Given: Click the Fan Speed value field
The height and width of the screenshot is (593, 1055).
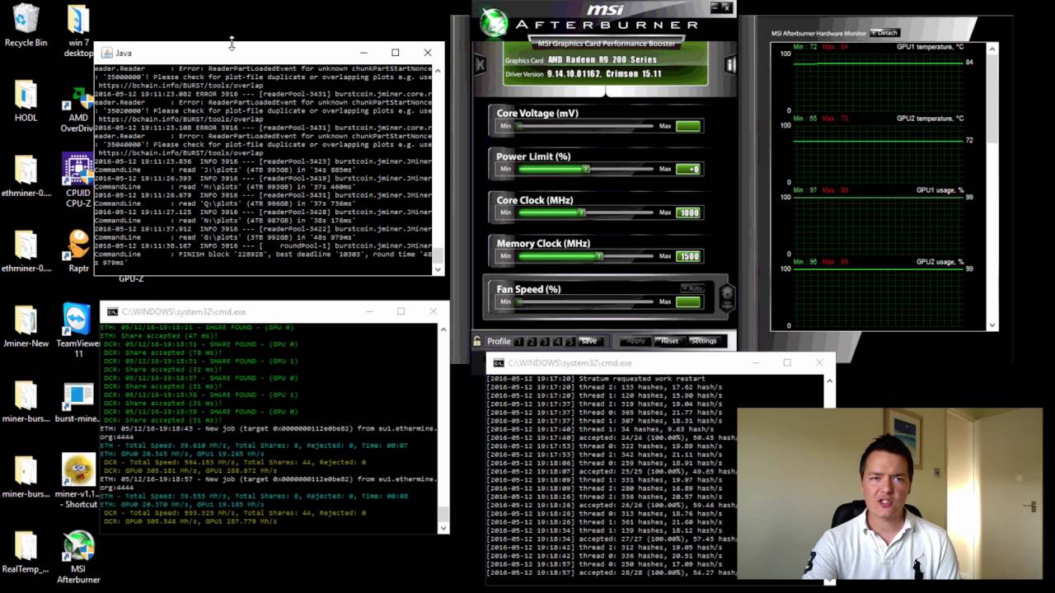Looking at the screenshot, I should click(x=688, y=301).
